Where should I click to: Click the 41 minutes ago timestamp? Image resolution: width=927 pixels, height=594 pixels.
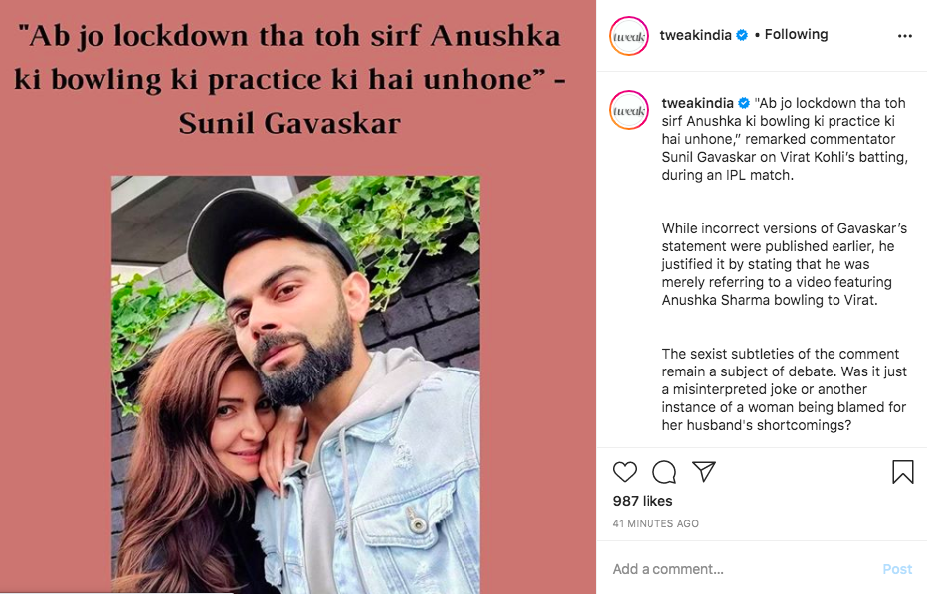coord(655,523)
